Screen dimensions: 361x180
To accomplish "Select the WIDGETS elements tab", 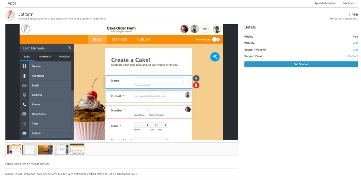I will coord(64,57).
